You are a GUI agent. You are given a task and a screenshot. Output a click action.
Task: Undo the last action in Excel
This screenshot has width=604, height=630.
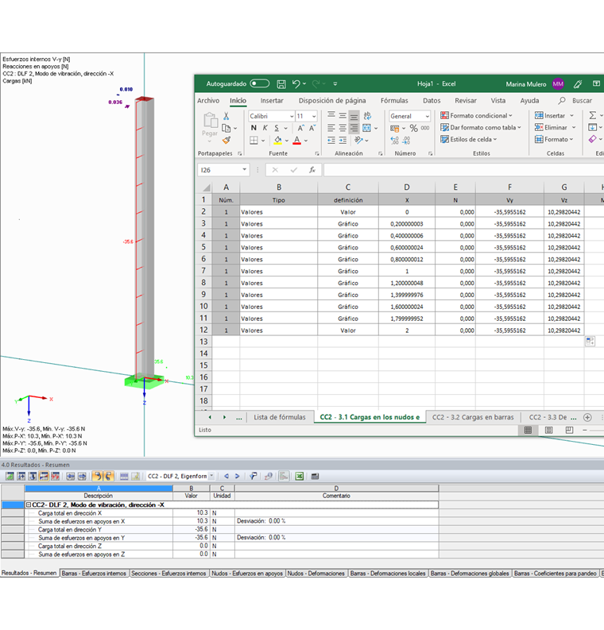(296, 83)
